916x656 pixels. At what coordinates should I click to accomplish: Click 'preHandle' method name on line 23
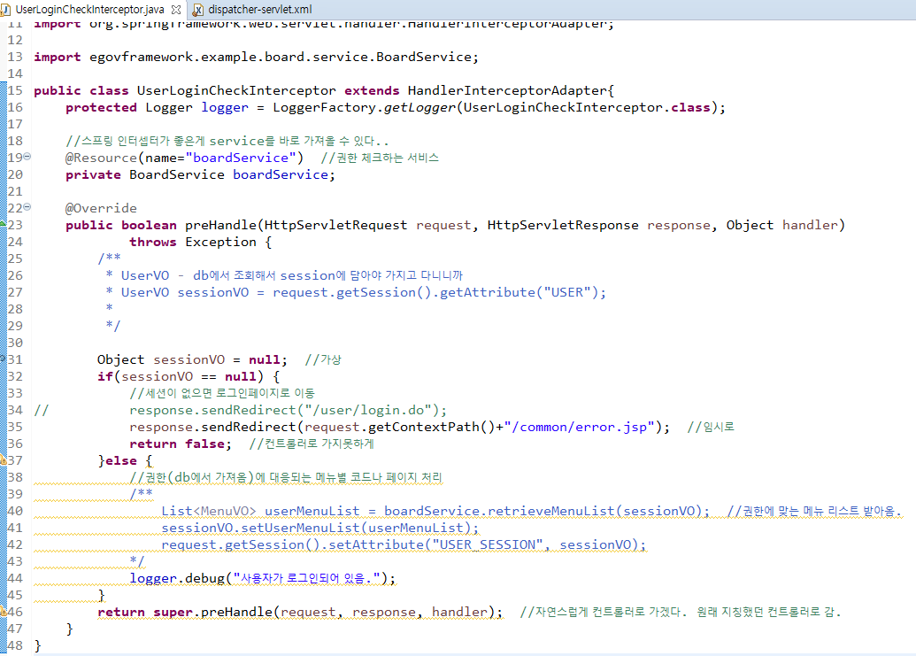click(x=221, y=225)
